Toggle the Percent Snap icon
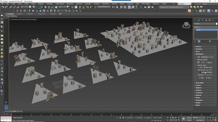Screen dimensions: 218x122 pyautogui.click(x=88, y=7)
